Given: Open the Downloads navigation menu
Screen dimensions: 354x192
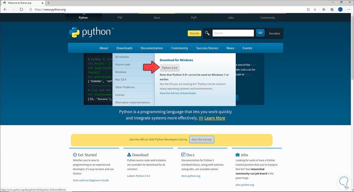Looking at the screenshot, I should tap(124, 48).
